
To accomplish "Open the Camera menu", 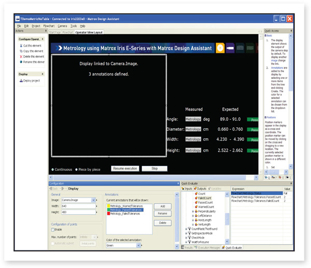I will click(62, 26).
